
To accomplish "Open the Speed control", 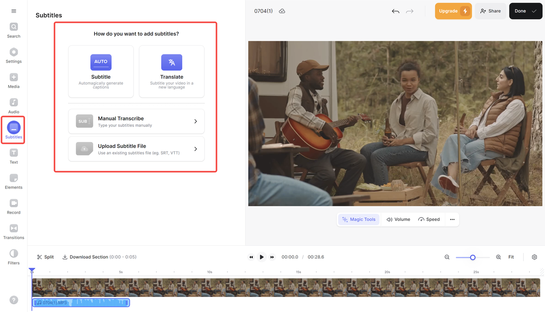I will 429,219.
